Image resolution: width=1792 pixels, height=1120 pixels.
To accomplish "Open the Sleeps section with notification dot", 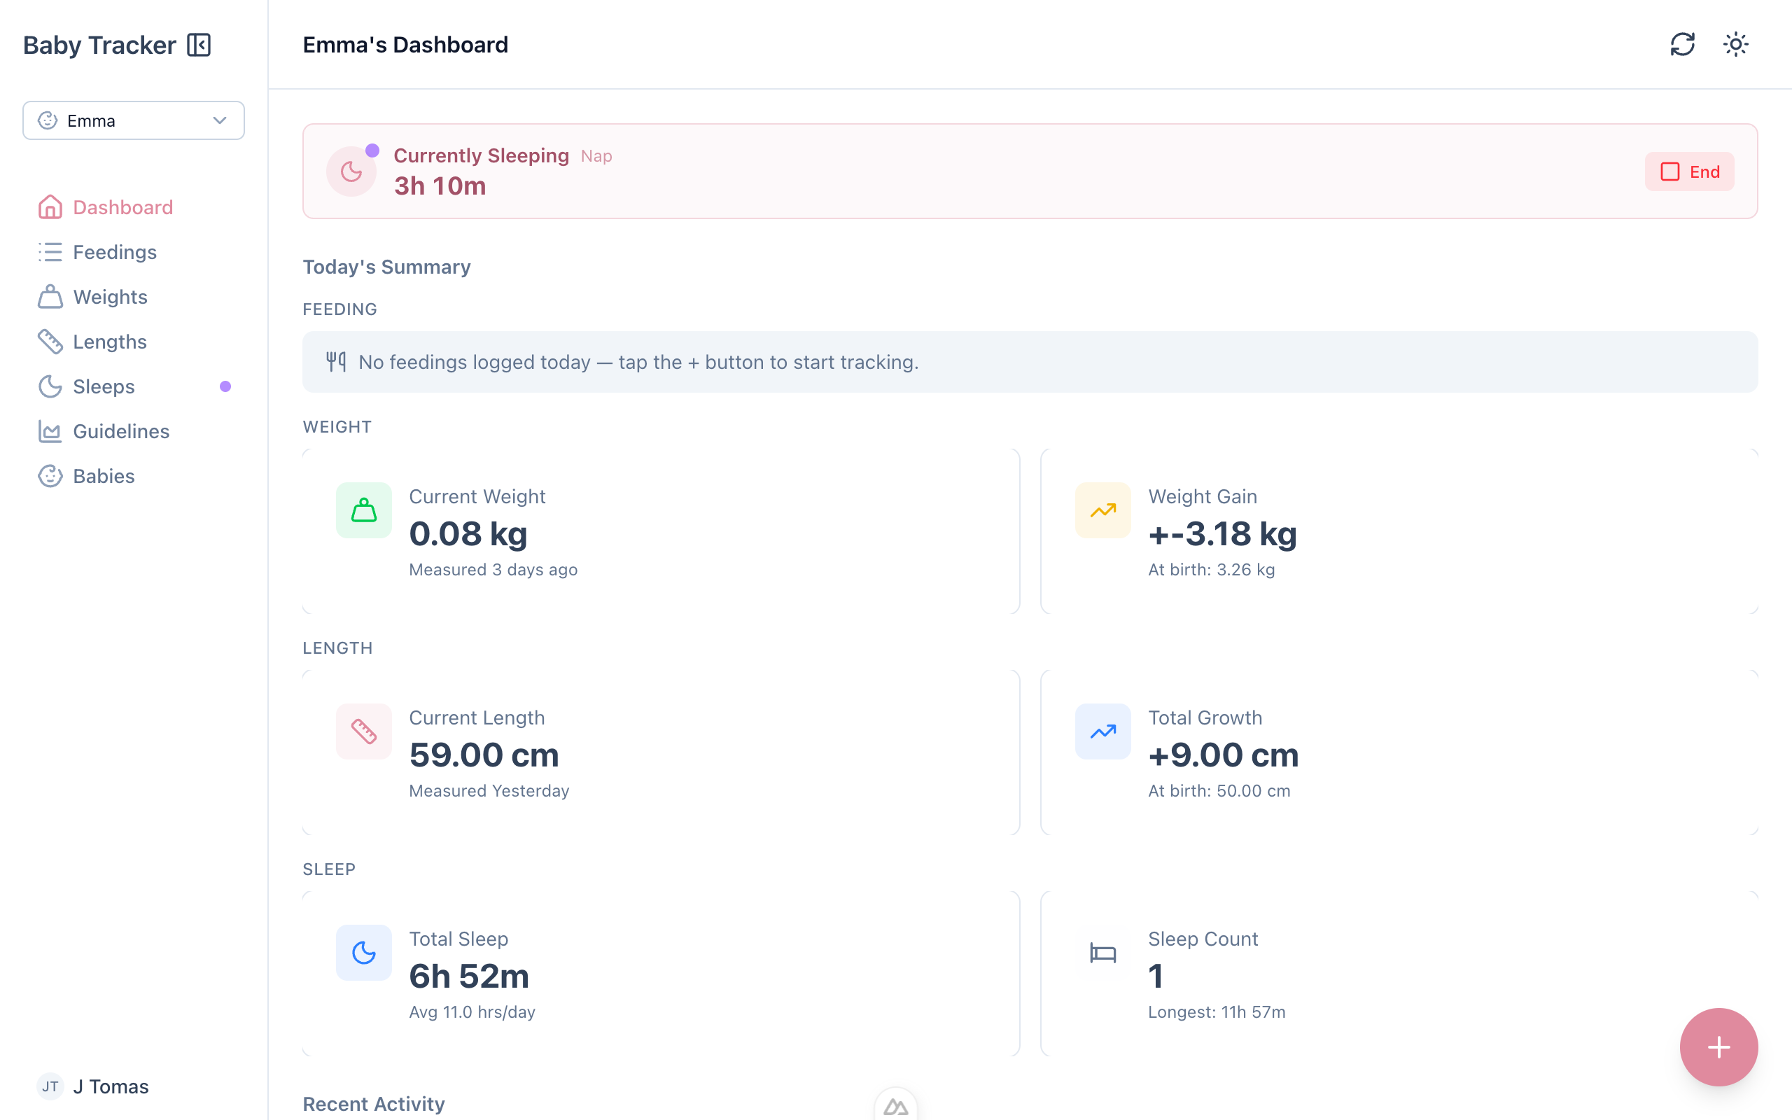I will point(104,386).
